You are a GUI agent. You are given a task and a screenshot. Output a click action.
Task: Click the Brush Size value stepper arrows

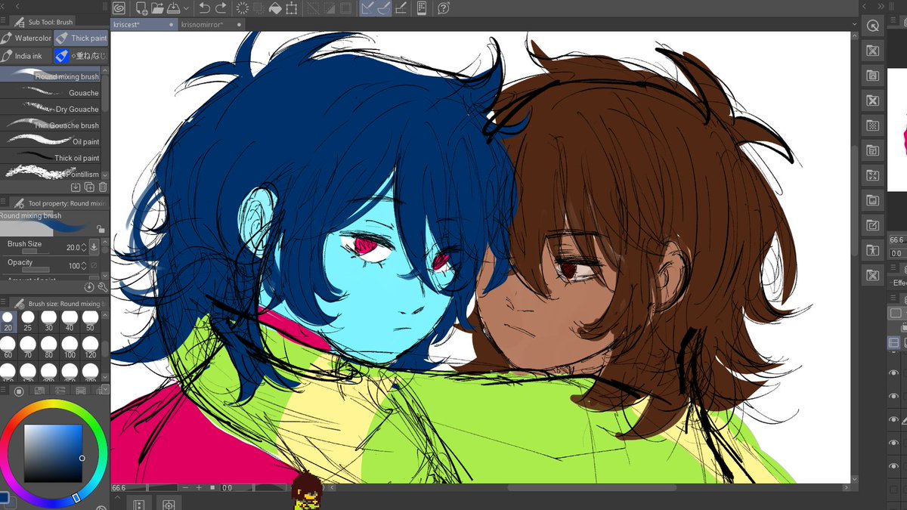(84, 247)
